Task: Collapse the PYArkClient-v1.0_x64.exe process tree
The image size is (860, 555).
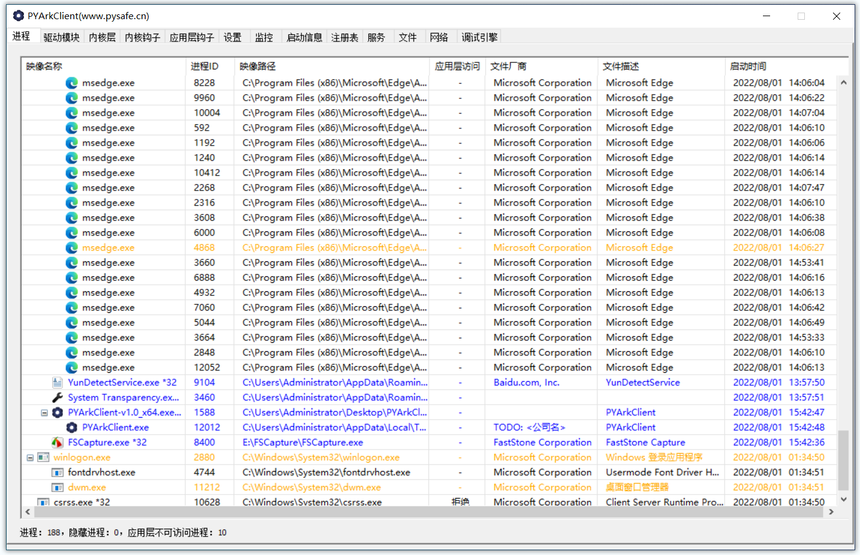Action: [44, 412]
